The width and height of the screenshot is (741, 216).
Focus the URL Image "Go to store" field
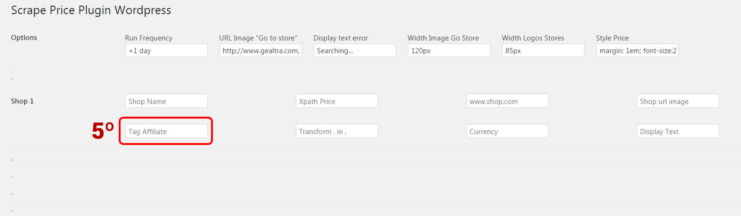[260, 50]
